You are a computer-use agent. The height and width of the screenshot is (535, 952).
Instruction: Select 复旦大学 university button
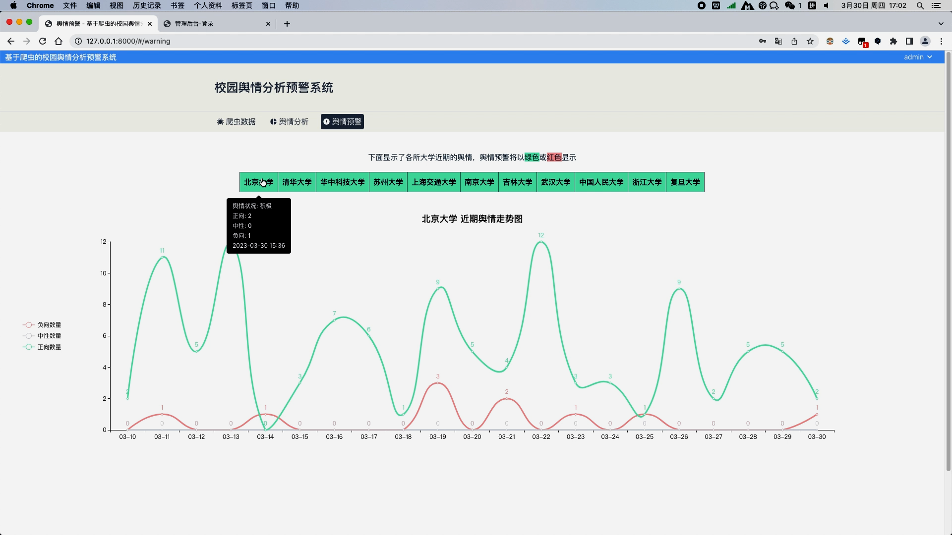[x=685, y=182]
